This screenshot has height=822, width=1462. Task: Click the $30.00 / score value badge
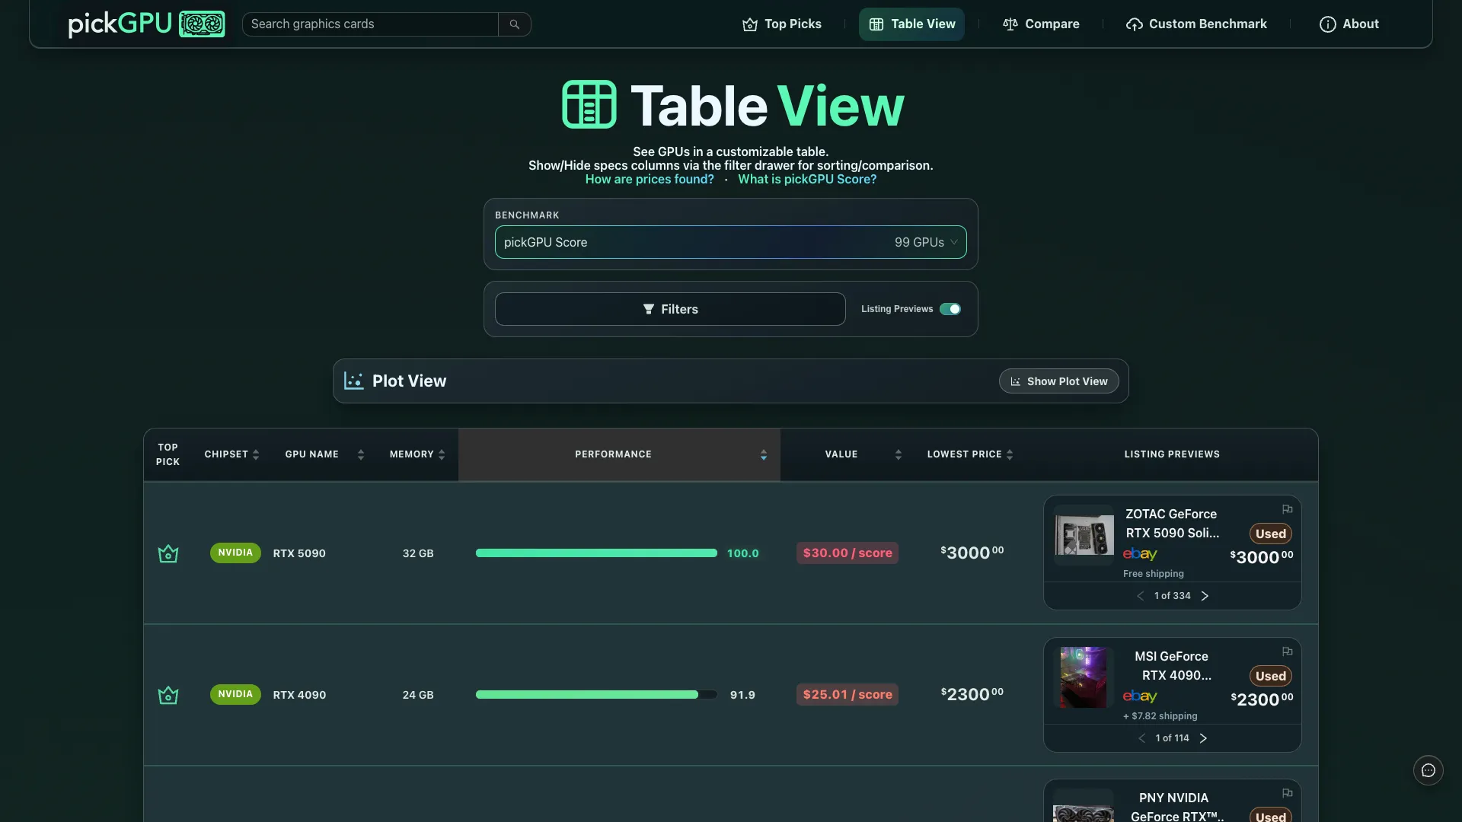[x=848, y=553]
